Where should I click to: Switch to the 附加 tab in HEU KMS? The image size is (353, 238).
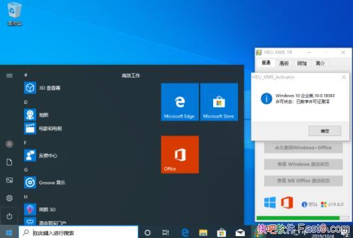pos(302,63)
